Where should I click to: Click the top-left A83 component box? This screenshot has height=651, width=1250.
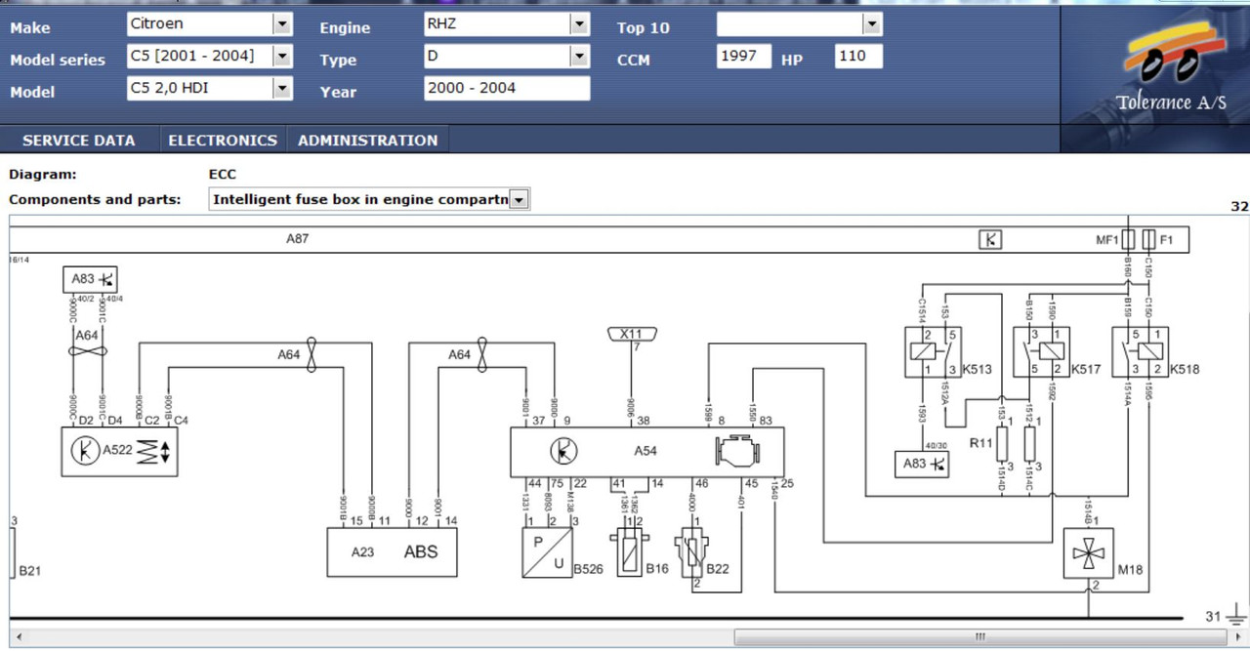(92, 281)
